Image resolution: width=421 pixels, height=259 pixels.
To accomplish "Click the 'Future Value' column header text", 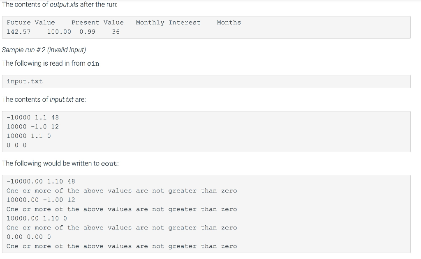I will 31,23.
